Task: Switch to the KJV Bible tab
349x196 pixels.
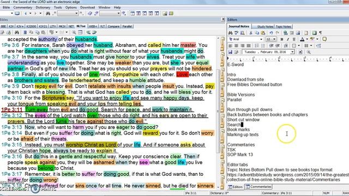Action: [11, 26]
